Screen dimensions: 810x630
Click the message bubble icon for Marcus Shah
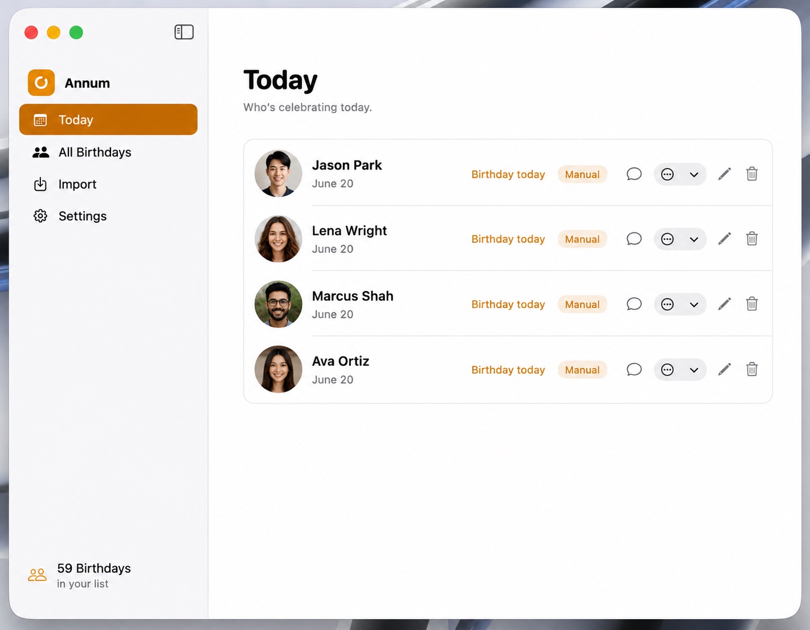[634, 304]
